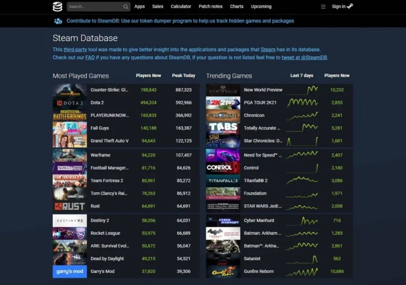Open the Warframe game title
Image resolution: width=406 pixels, height=285 pixels.
click(100, 155)
